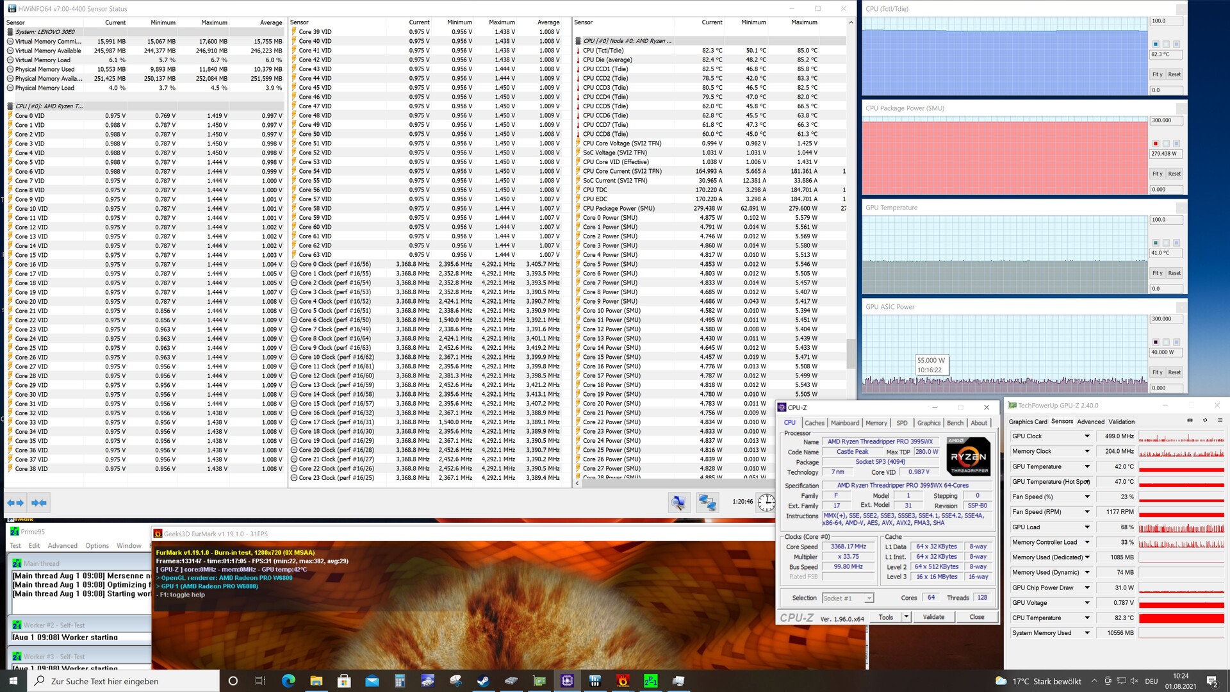Open GPU Load sensor dropdown in GPU-Z
Image resolution: width=1230 pixels, height=692 pixels.
[1086, 527]
